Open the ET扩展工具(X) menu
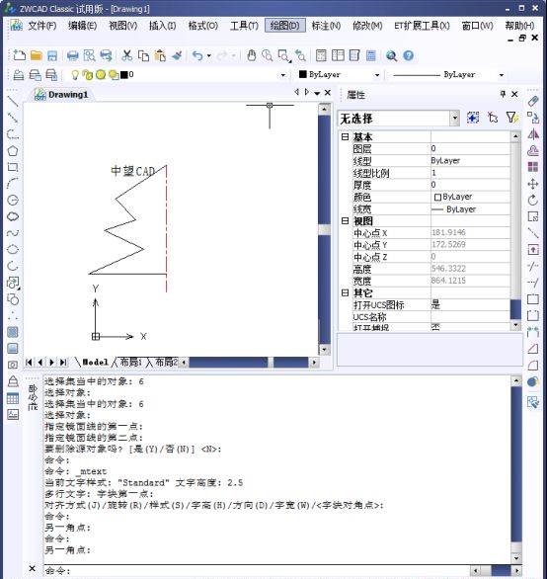The width and height of the screenshot is (547, 579). pyautogui.click(x=422, y=26)
